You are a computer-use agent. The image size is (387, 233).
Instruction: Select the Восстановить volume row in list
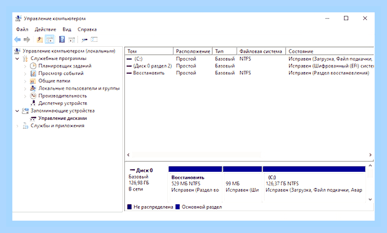[249, 73]
